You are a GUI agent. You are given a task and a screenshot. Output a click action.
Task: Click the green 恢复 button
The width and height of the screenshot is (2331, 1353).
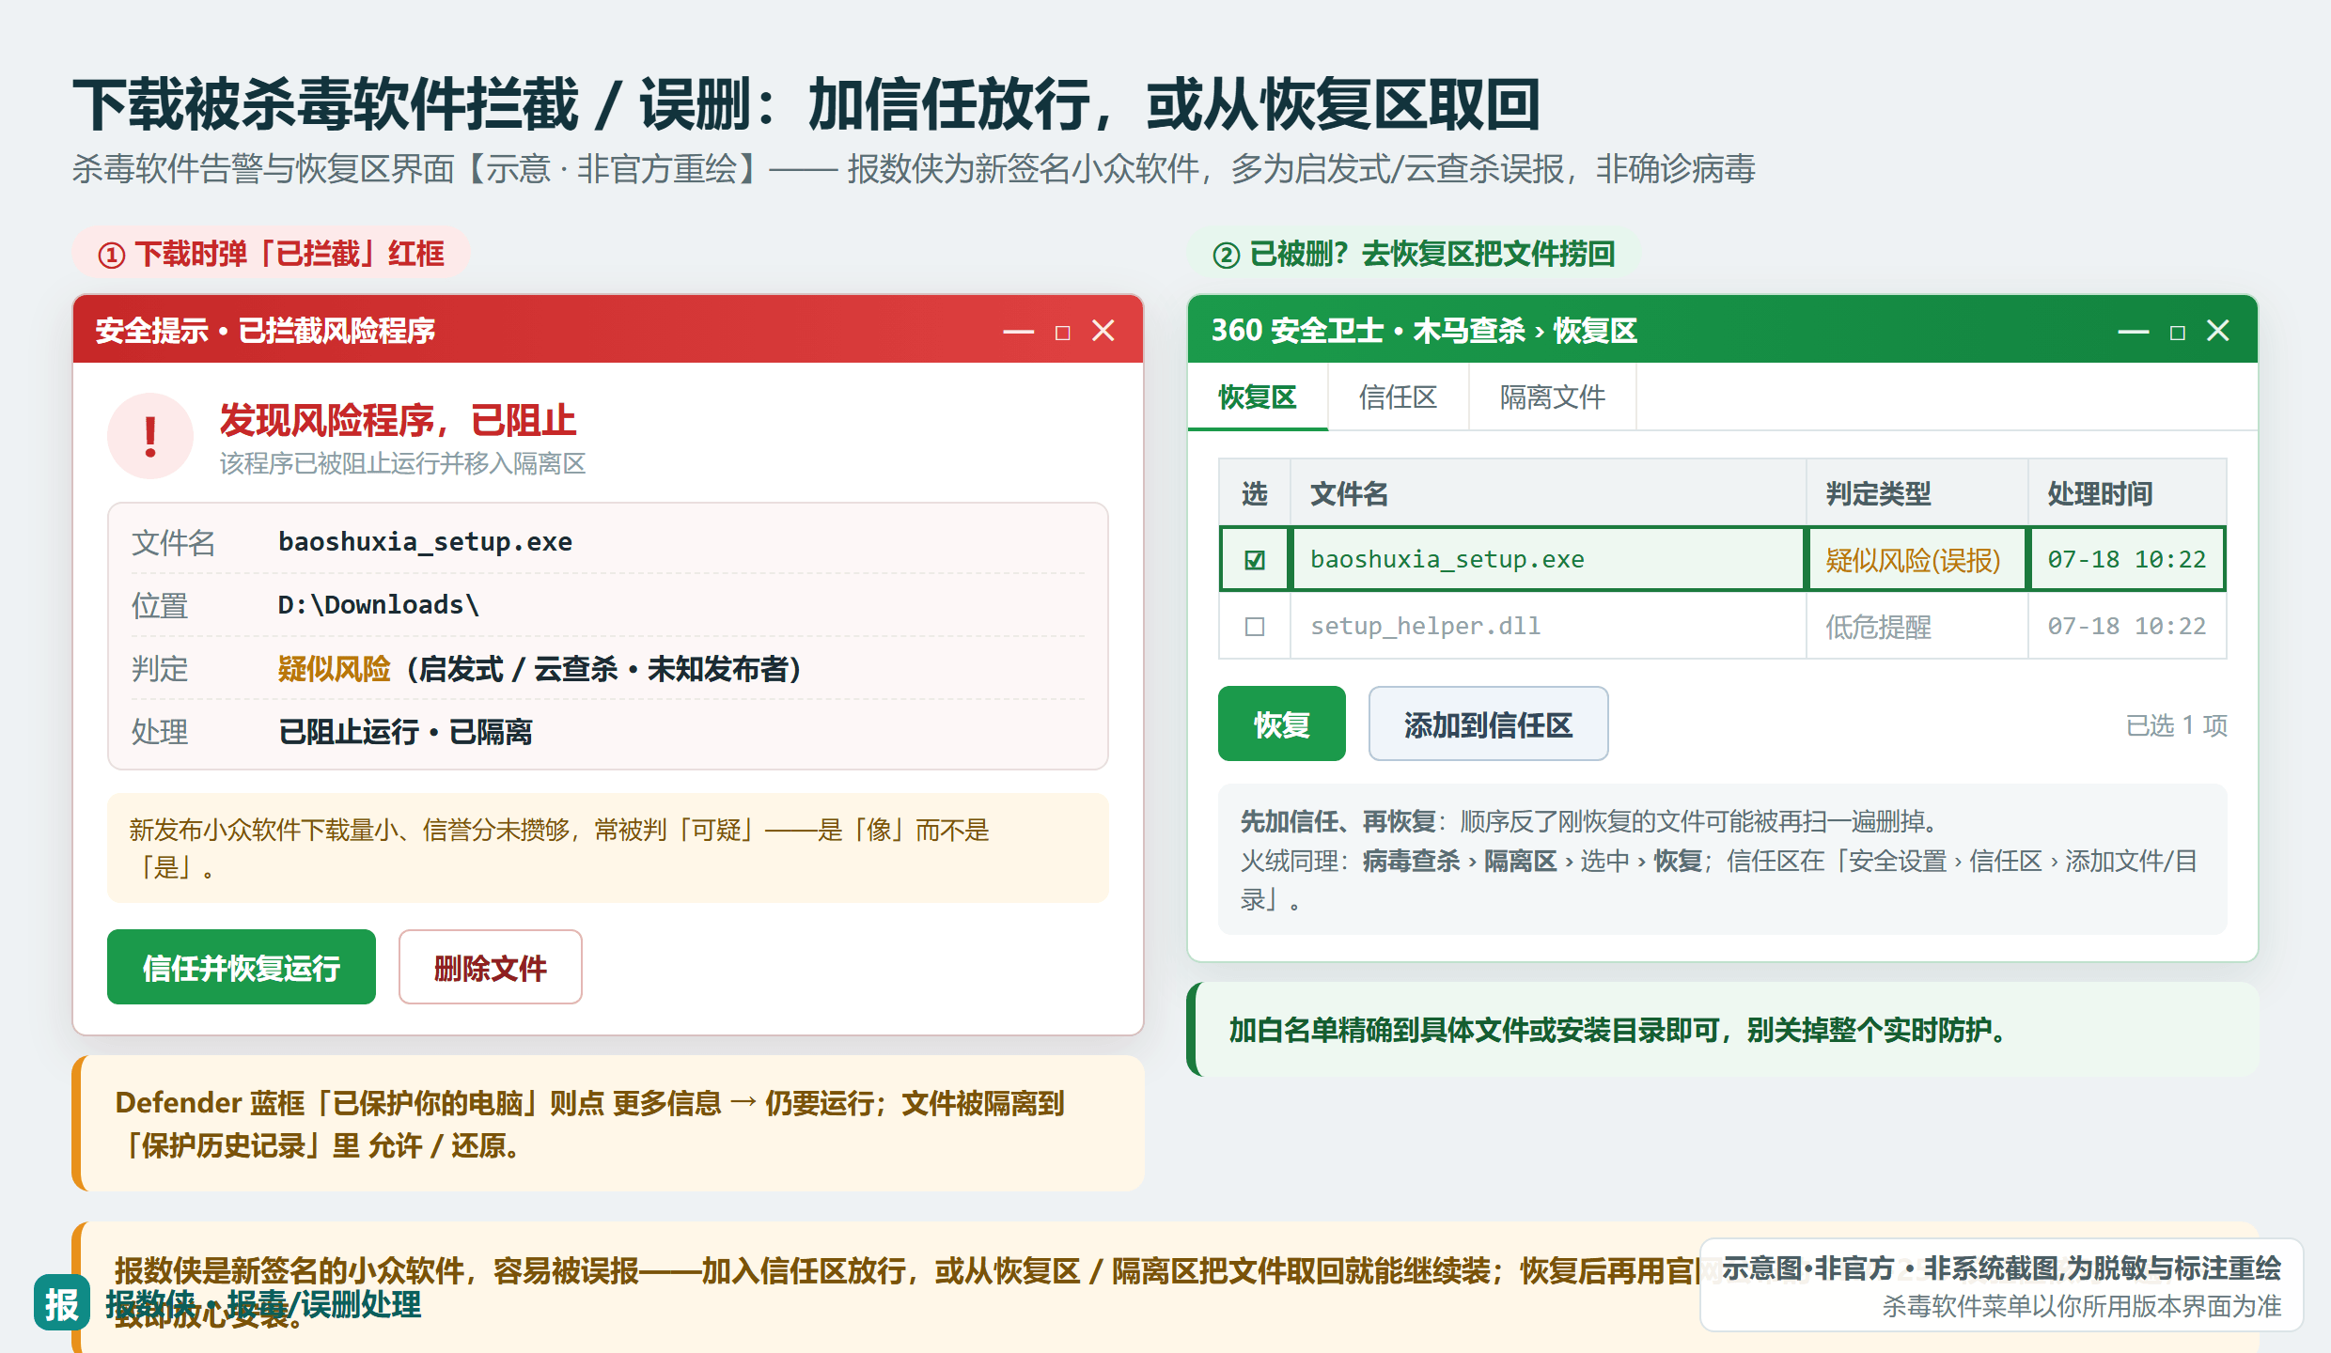click(1282, 723)
